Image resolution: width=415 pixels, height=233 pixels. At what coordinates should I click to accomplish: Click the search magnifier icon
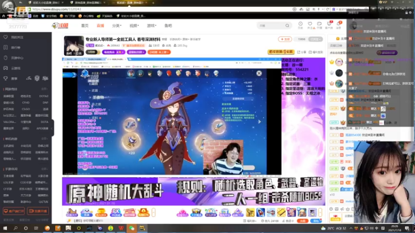(287, 25)
